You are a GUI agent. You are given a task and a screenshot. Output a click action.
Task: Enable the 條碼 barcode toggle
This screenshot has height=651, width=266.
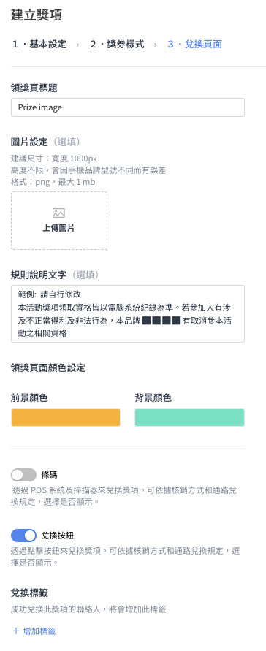[23, 475]
